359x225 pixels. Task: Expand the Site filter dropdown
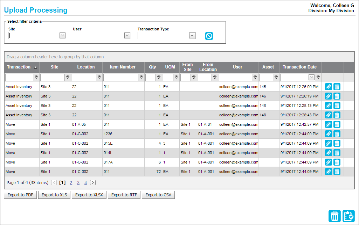coord(62,35)
